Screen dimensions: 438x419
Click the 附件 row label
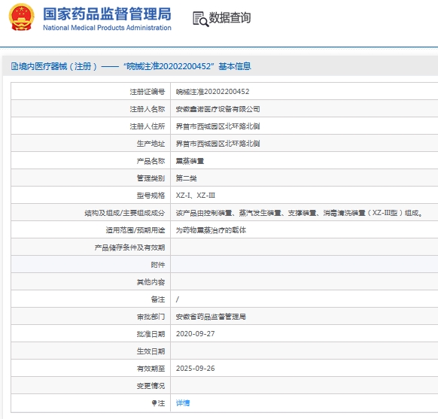[158, 265]
